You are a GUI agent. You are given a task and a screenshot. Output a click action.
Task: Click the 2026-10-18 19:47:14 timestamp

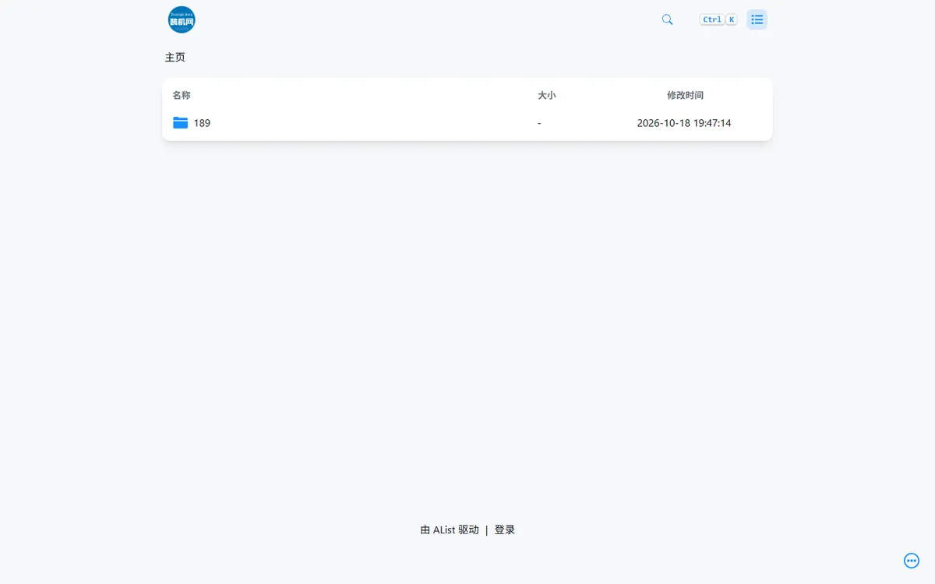pyautogui.click(x=684, y=123)
